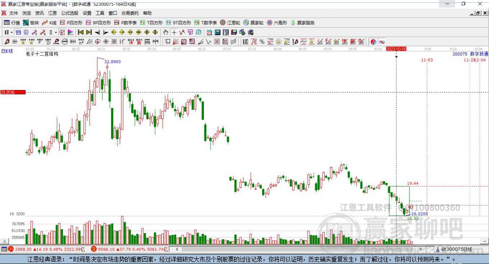Click the Shanghai index 2988.30 status entry

(47, 249)
